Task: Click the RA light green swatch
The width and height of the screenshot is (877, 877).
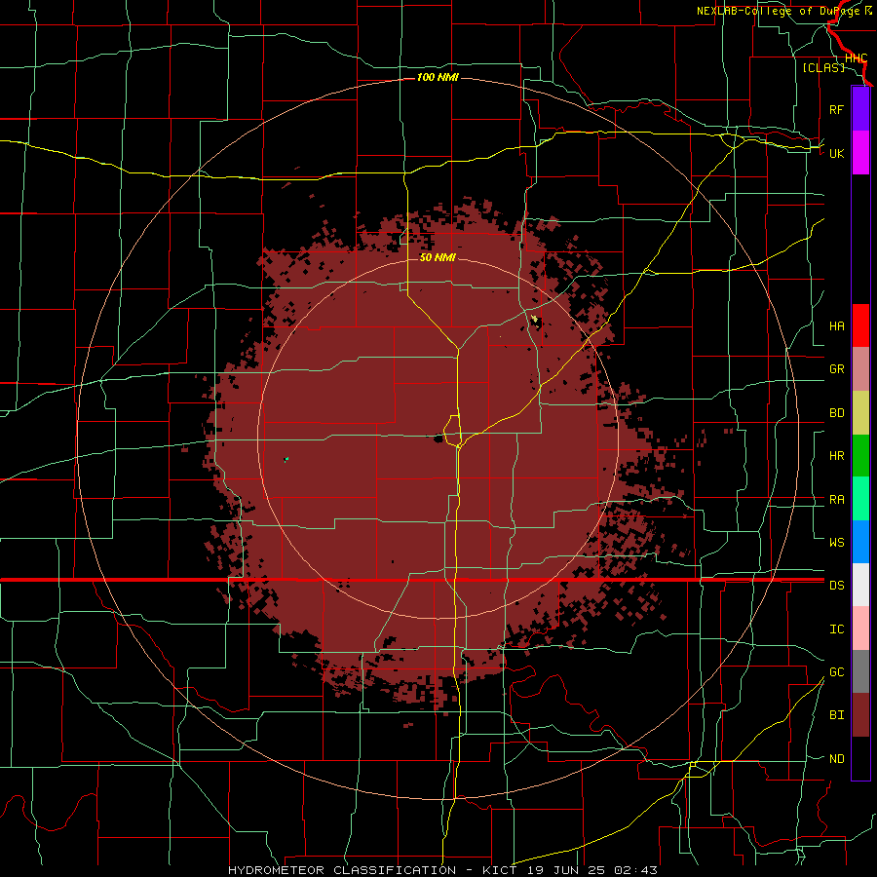Action: pos(860,499)
